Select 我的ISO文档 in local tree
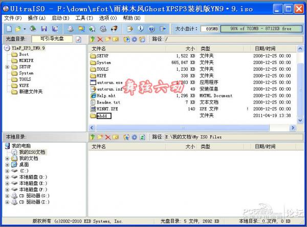 [32, 152]
